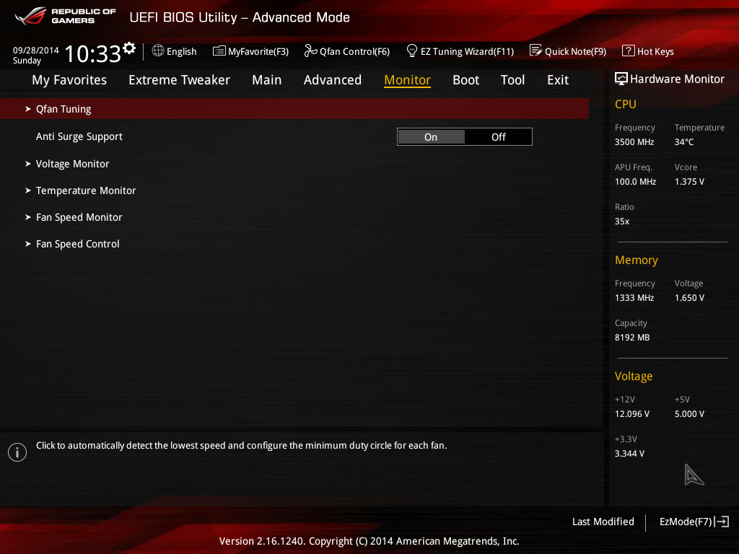Click the Hardware Monitor screen icon
Image resolution: width=739 pixels, height=554 pixels.
pyautogui.click(x=621, y=79)
